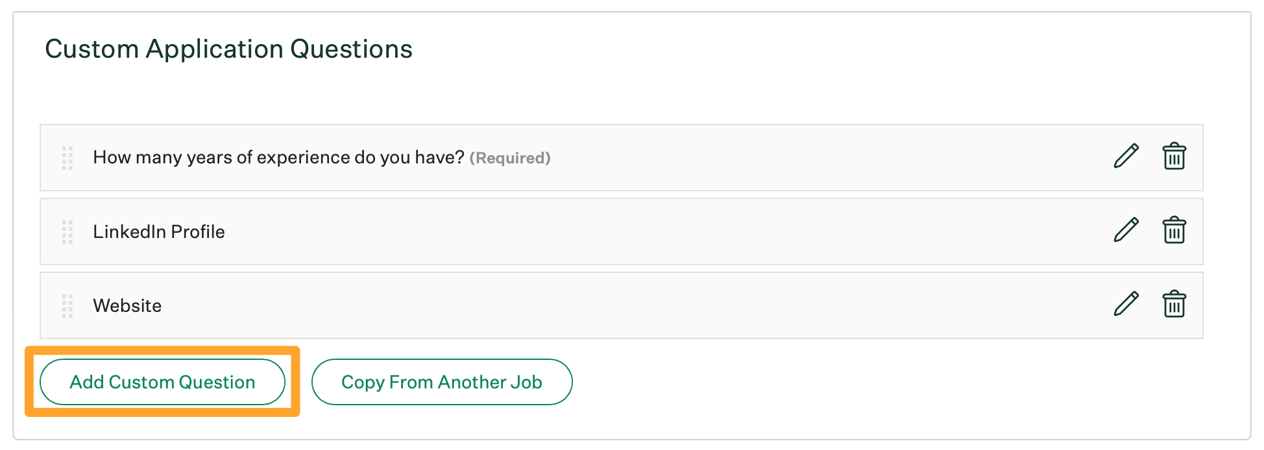Click empty middle area of years of experience row
This screenshot has width=1264, height=450.
[811, 158]
